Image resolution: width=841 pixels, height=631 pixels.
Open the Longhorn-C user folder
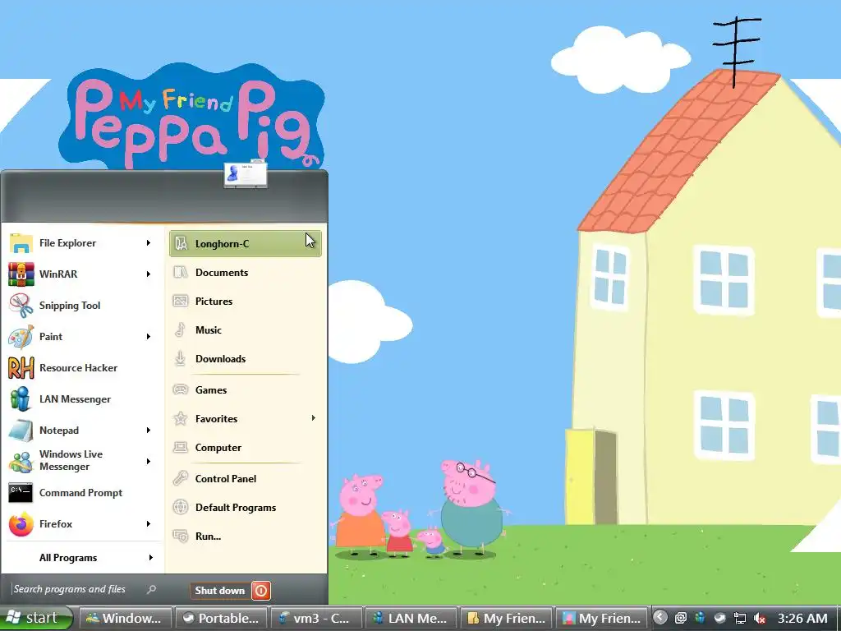click(246, 243)
